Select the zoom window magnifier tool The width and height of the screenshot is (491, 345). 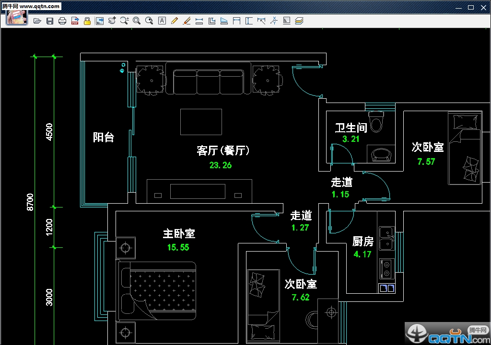[137, 21]
